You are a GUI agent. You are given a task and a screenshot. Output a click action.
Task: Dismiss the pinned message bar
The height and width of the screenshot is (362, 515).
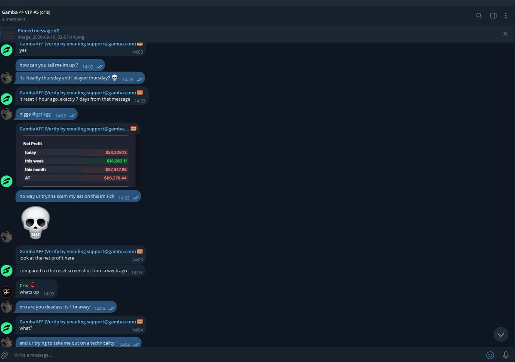point(505,33)
